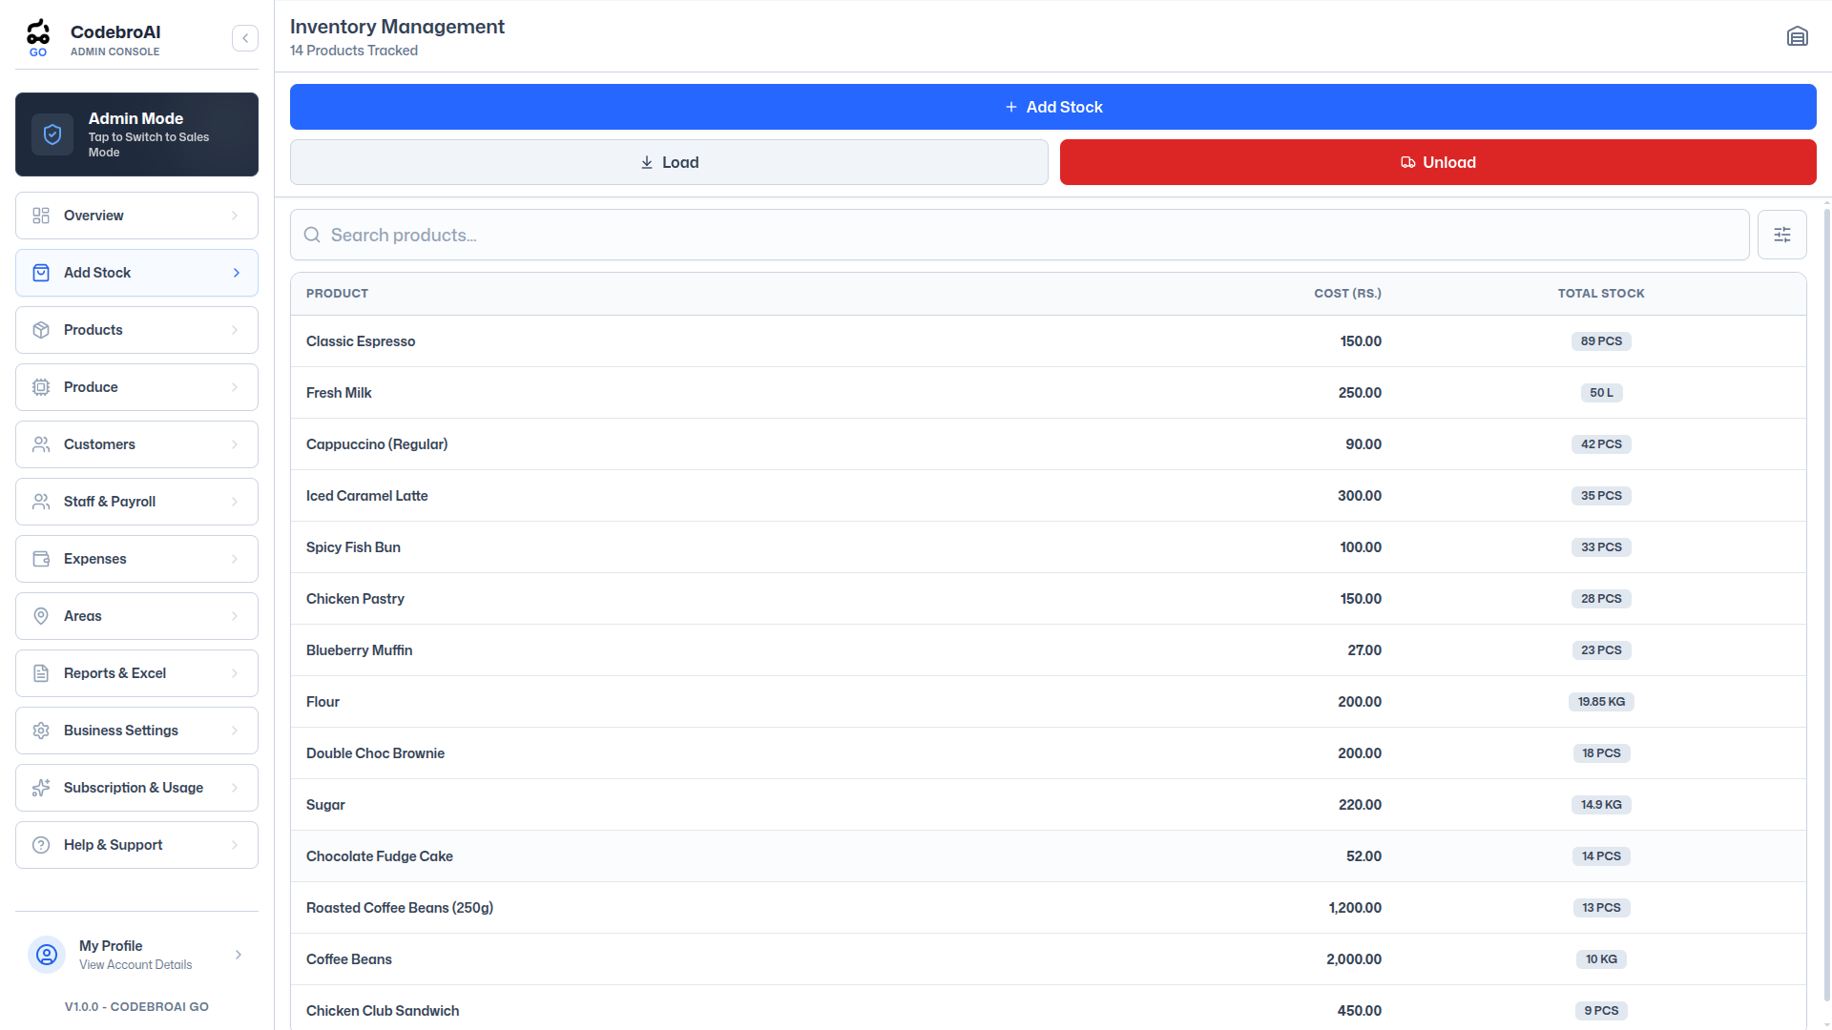
Task: Open Reports & Excel menu item
Action: [136, 673]
